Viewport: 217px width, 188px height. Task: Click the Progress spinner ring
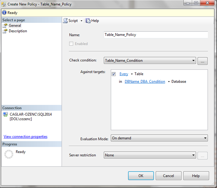(8, 155)
